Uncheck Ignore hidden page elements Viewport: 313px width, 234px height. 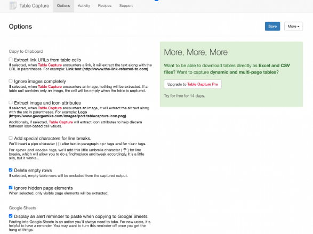(x=11, y=188)
